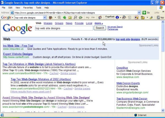
Task: Open the Help menu
Action: pos(46,8)
